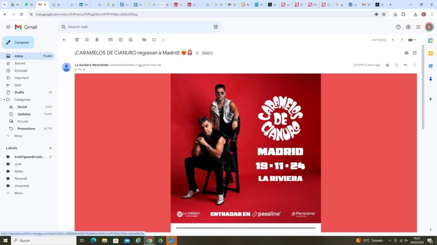Archive this email using the toolbar icon
Viewport: 437px width, 245px height.
(x=77, y=40)
